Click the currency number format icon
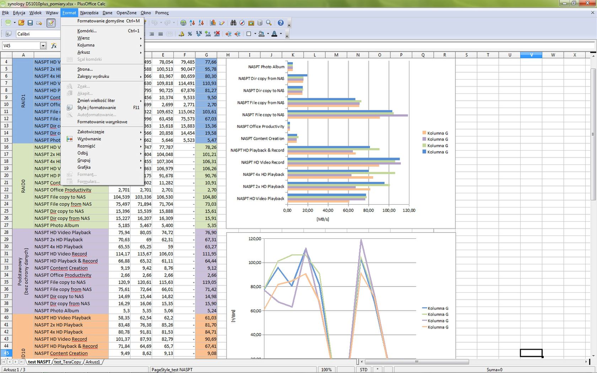The height and width of the screenshot is (373, 597). [x=181, y=34]
